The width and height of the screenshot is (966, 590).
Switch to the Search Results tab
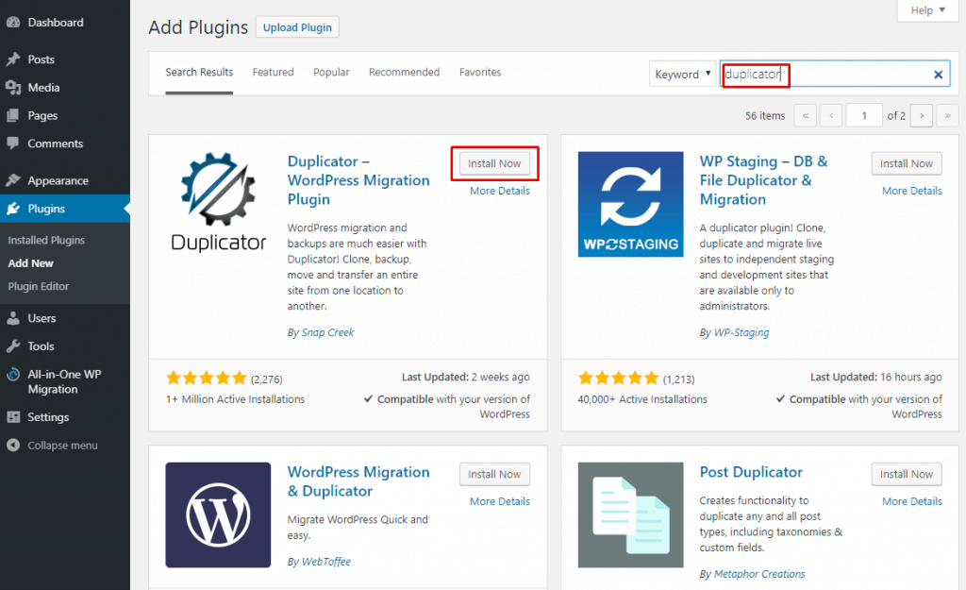199,72
